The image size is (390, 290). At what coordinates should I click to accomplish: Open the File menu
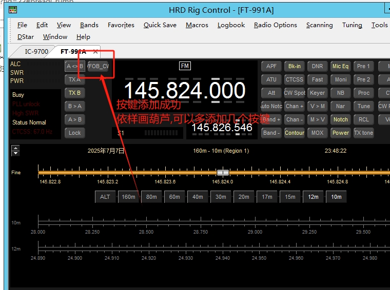click(22, 25)
